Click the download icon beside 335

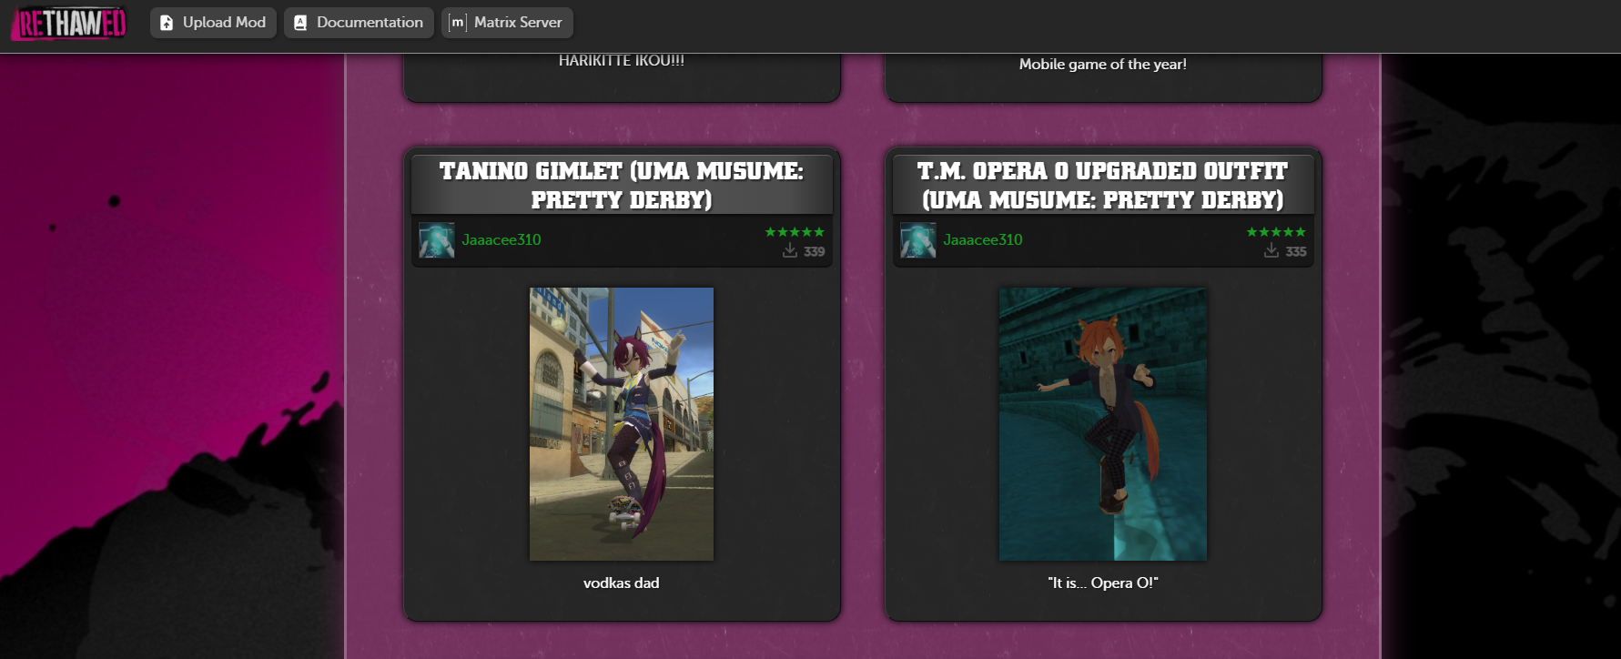click(1271, 250)
